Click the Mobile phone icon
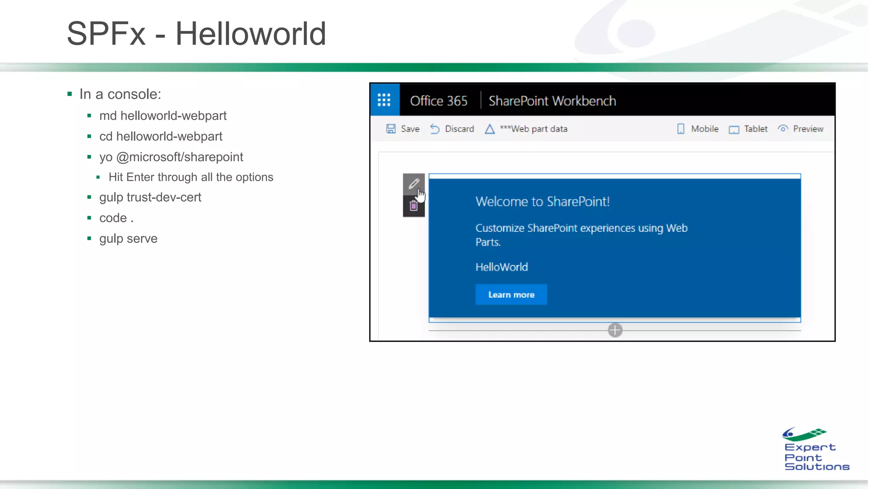This screenshot has height=489, width=869. [x=681, y=129]
